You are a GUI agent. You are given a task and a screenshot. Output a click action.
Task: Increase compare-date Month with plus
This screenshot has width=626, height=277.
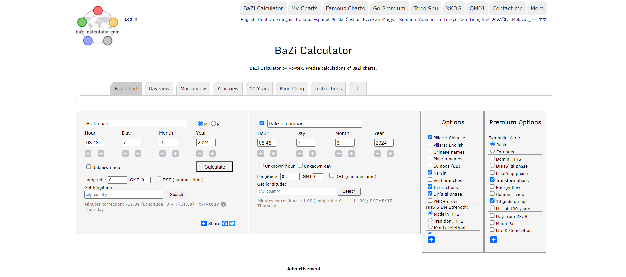[352, 154]
